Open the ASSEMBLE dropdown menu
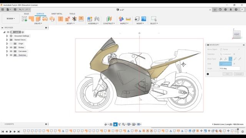The width and height of the screenshot is (246, 138). pyautogui.click(x=93, y=23)
